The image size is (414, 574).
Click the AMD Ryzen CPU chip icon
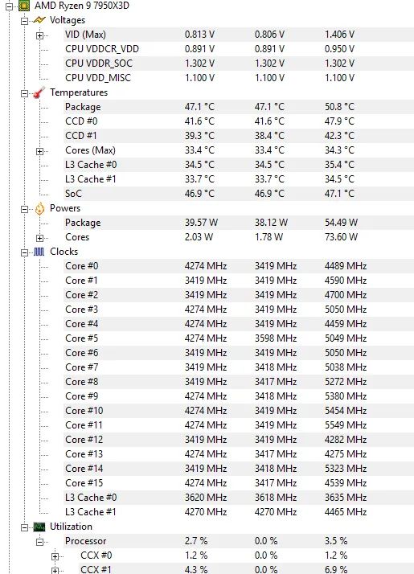24,6
